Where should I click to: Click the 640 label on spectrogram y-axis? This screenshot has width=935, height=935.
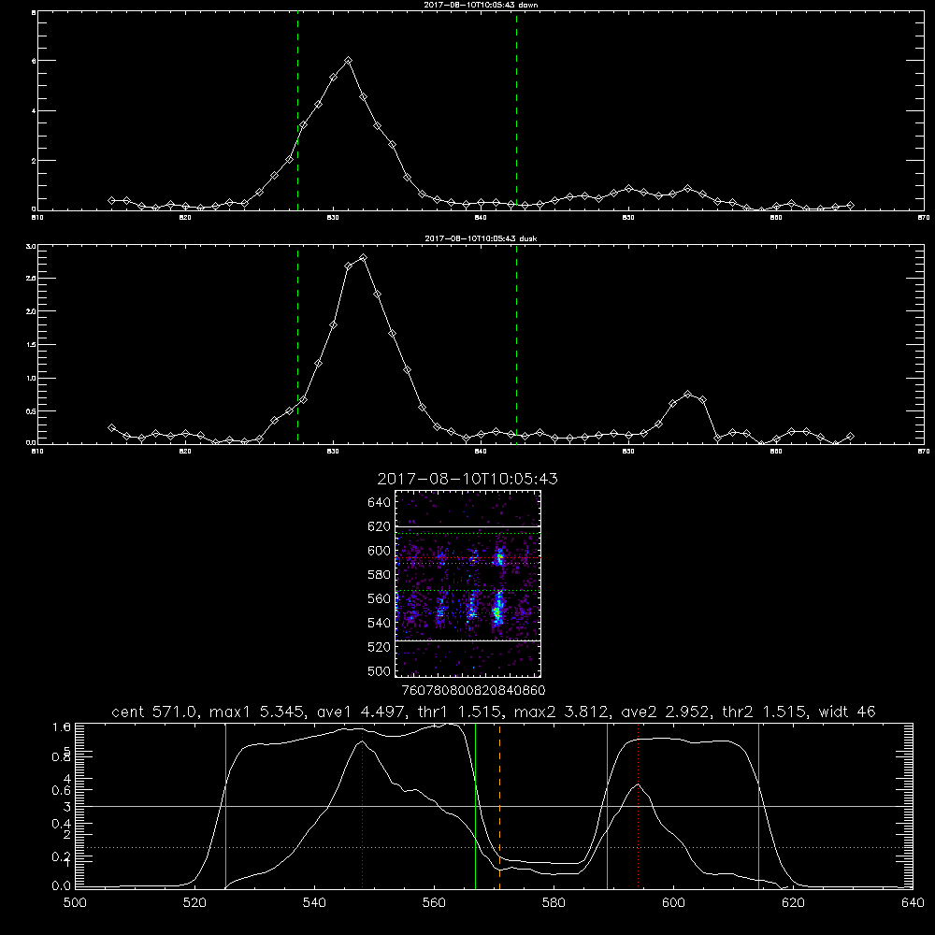tap(379, 503)
